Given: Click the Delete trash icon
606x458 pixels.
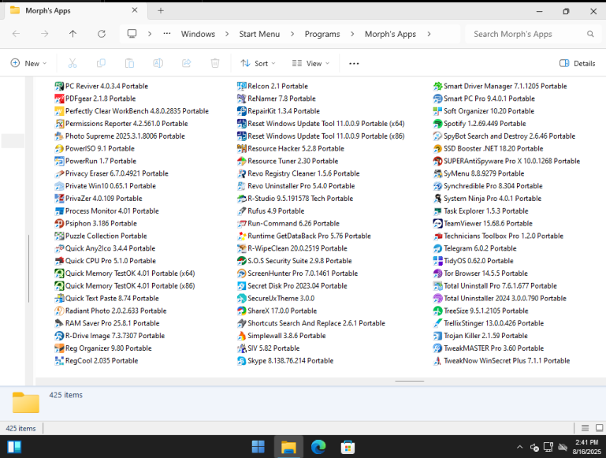Looking at the screenshot, I should pyautogui.click(x=215, y=63).
